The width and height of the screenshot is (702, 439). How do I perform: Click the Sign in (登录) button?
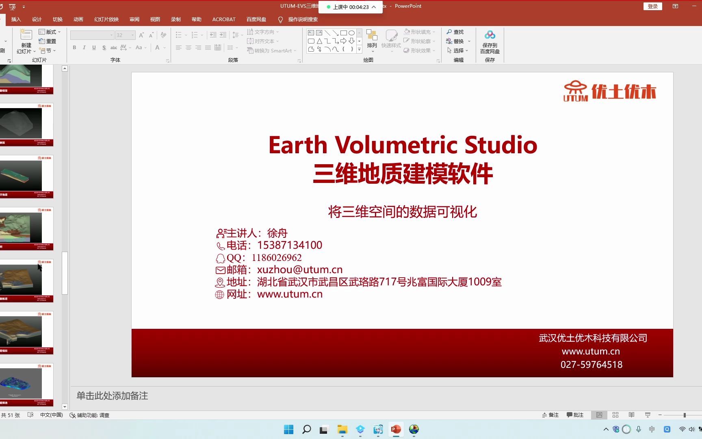point(653,6)
